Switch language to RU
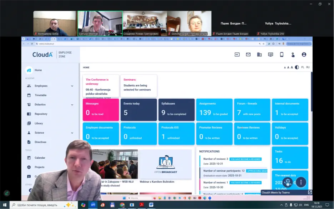 [x=308, y=67]
